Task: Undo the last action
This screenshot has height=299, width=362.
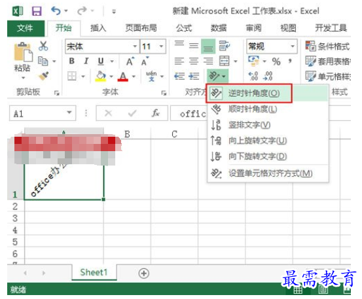Action: pos(56,10)
